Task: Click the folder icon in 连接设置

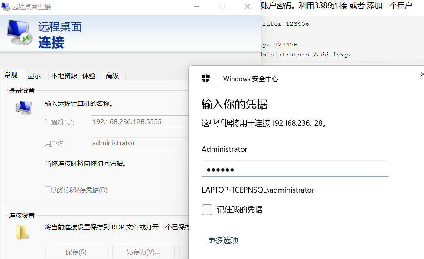Action: (x=23, y=233)
